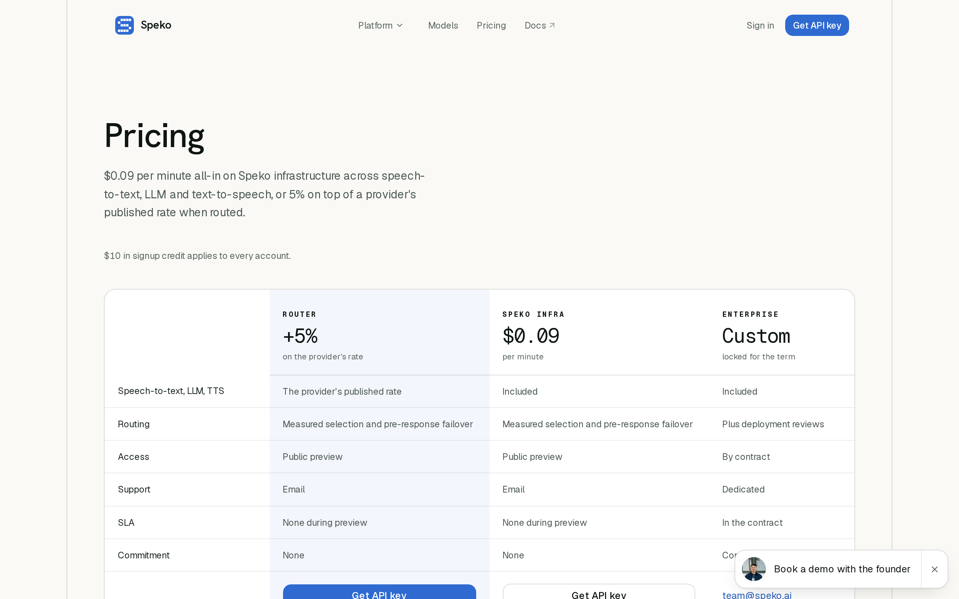Open the Models nav item
Screen dimensions: 959x599
443,25
